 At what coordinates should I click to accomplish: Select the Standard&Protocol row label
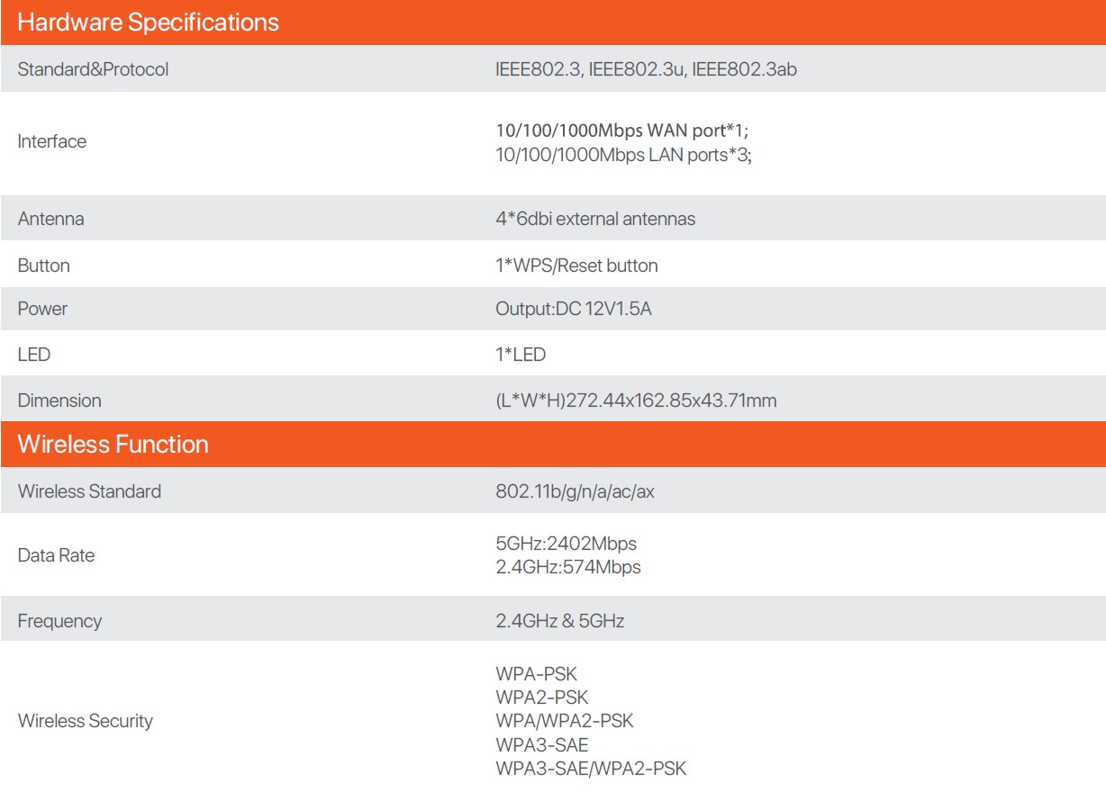coord(93,69)
